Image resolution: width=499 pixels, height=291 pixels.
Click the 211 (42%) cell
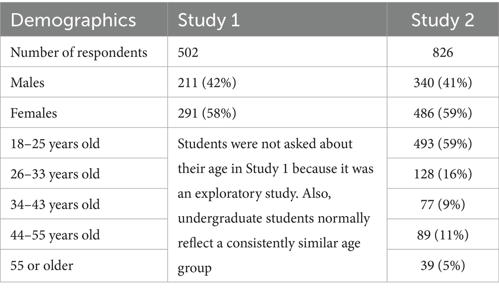[207, 82]
